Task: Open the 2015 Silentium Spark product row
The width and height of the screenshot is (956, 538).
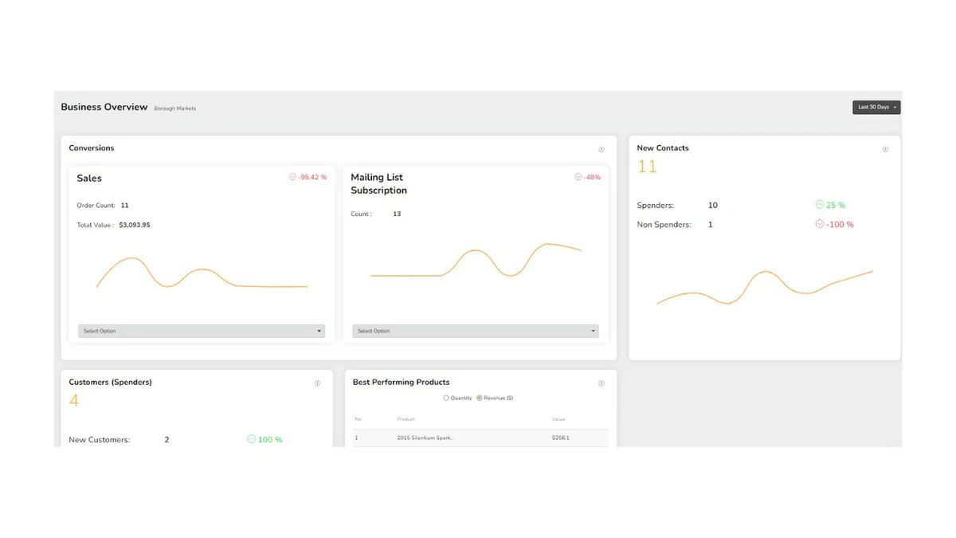Action: pos(481,438)
